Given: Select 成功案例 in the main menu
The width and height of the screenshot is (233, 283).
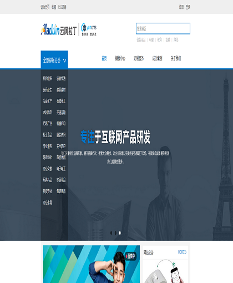Looking at the screenshot, I should [157, 59].
